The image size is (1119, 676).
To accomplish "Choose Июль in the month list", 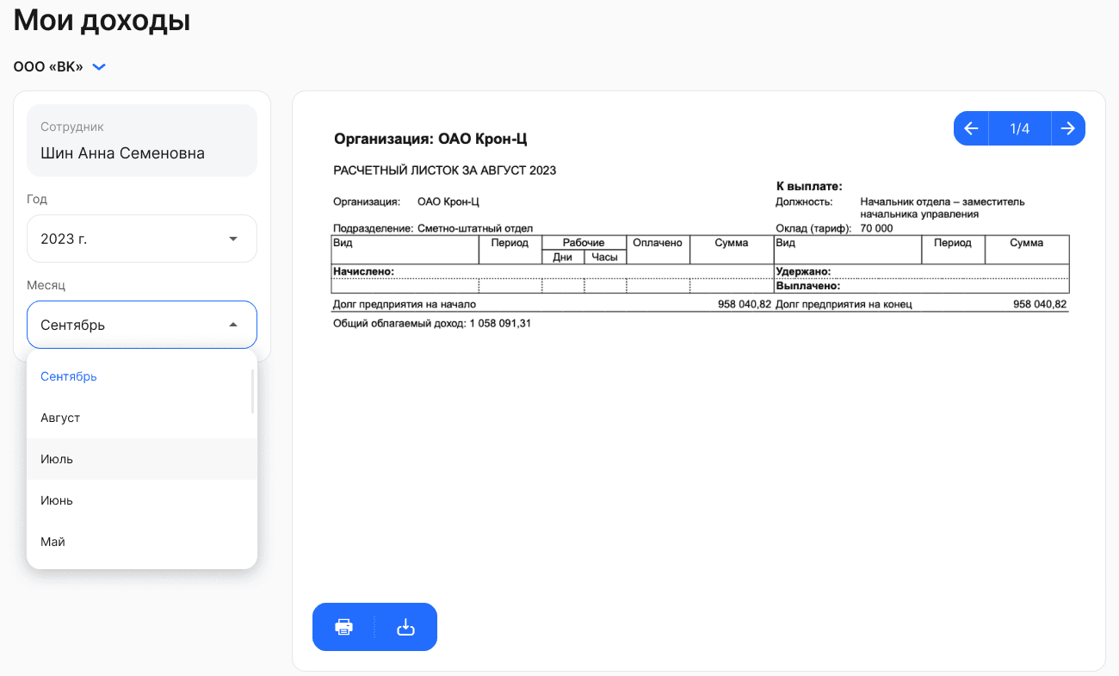I will (x=142, y=459).
